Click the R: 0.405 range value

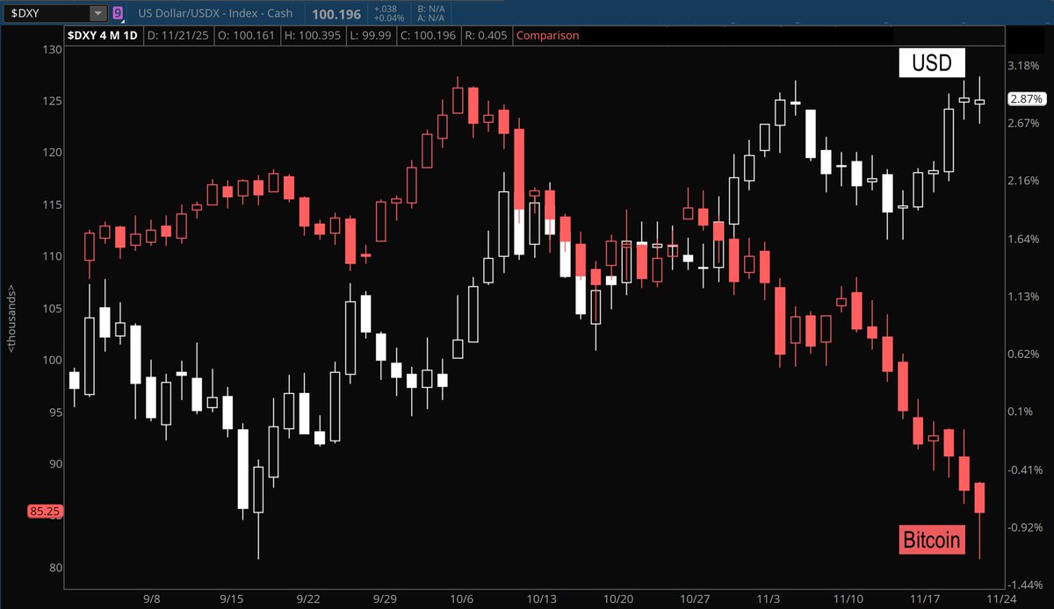(487, 36)
